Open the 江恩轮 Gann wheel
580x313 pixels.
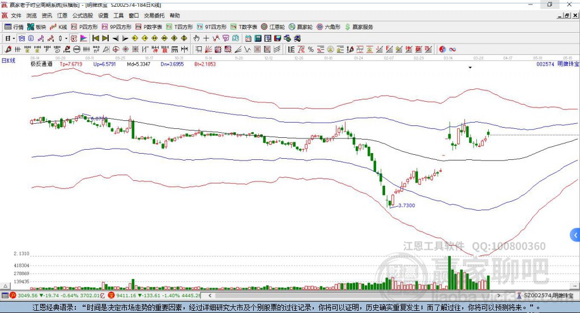coord(273,27)
